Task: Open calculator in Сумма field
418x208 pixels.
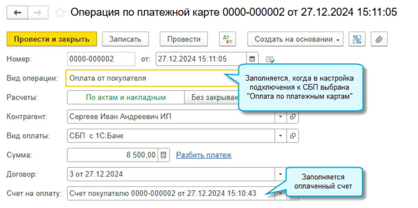Action: coord(163,155)
